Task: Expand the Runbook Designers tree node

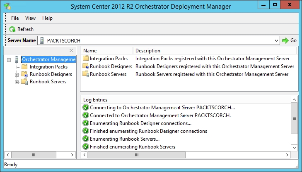Action: [x=17, y=75]
